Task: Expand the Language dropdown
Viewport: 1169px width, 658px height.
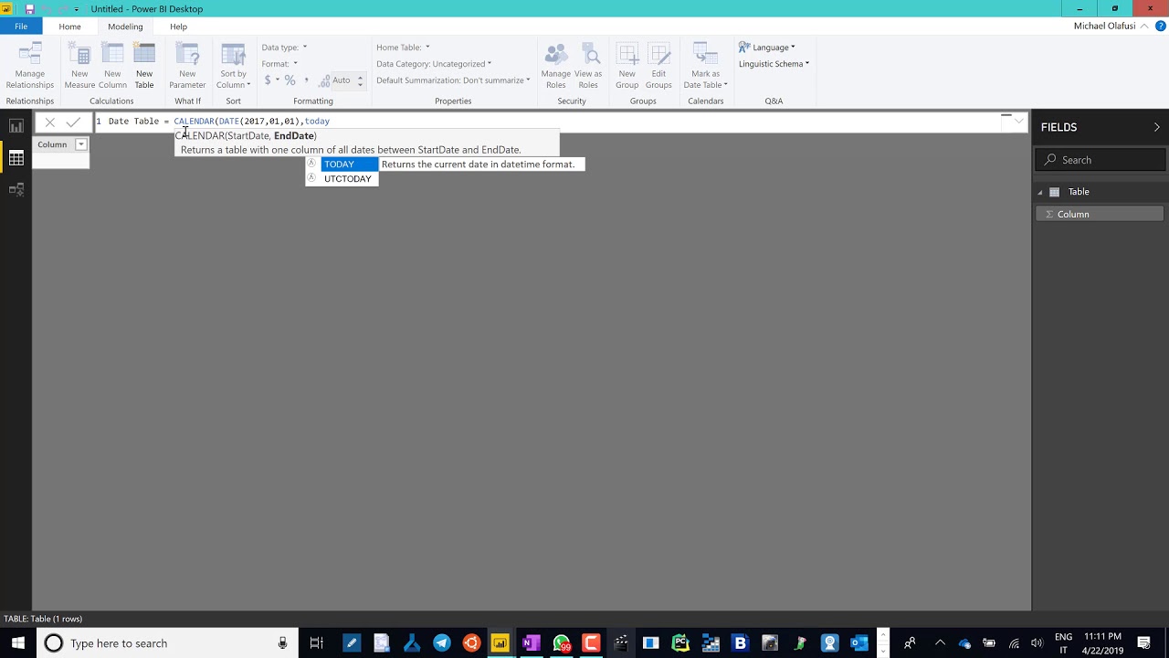Action: tap(766, 48)
